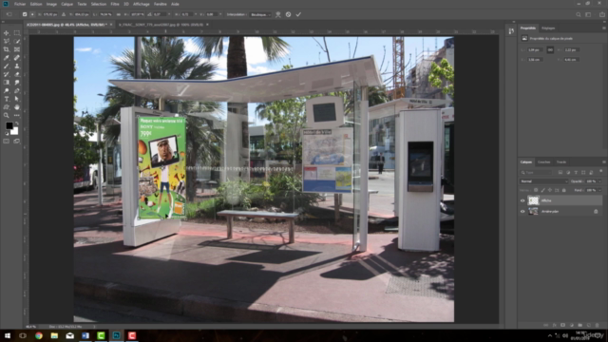The width and height of the screenshot is (608, 342).
Task: Lock transparent pixels in Layers panel
Action: [x=536, y=190]
